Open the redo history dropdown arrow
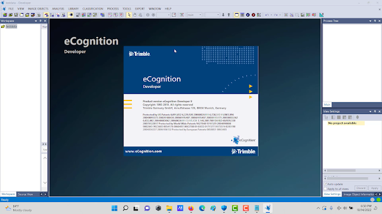 tap(280, 15)
